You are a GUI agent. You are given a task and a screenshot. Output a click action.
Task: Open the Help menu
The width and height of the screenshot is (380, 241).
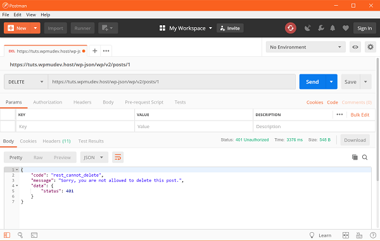coord(46,15)
